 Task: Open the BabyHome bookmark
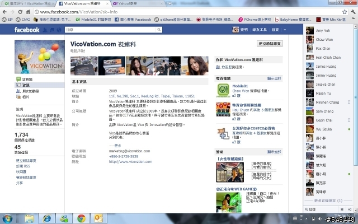293,20
